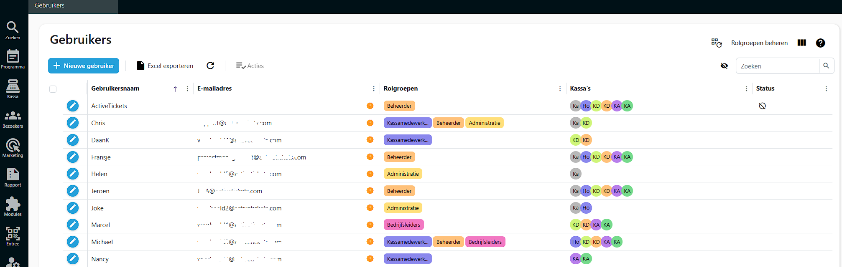Screen dimensions: 842x268
Task: Click the username Fransje
Action: tap(101, 157)
